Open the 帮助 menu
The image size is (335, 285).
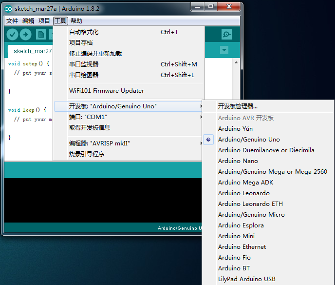click(x=76, y=21)
